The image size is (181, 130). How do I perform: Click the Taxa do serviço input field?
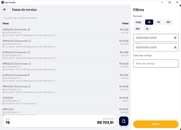coord(156,64)
